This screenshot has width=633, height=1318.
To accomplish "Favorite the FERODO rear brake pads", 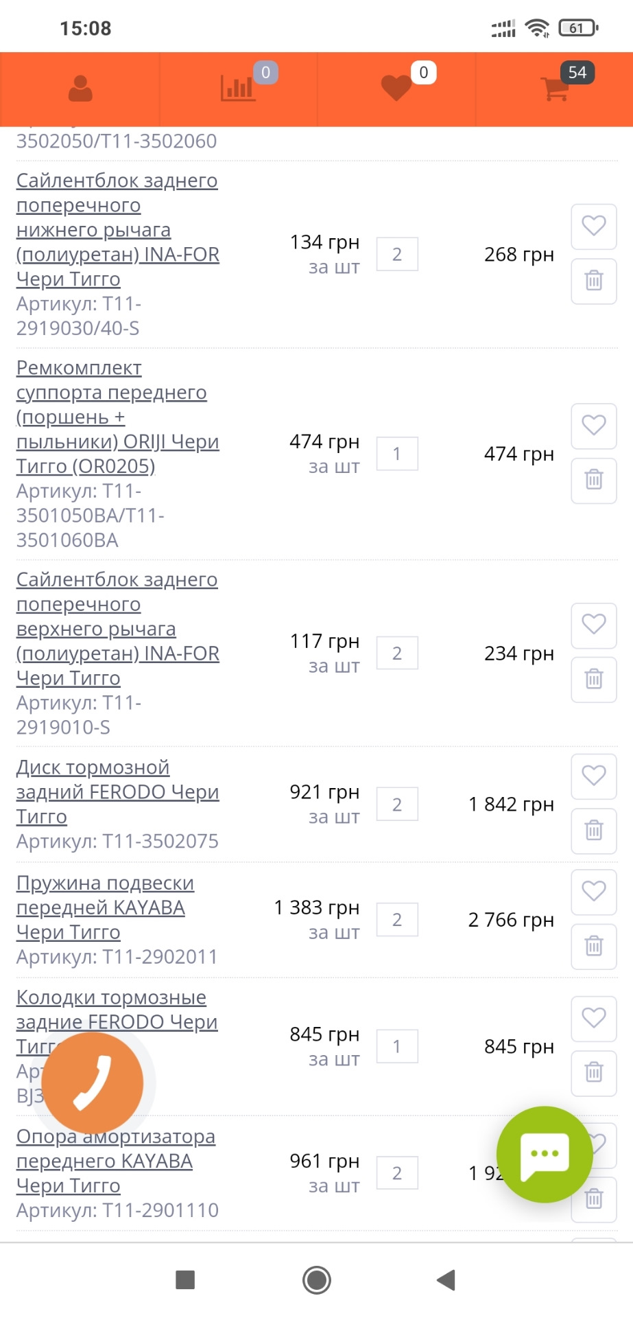I will [594, 1017].
